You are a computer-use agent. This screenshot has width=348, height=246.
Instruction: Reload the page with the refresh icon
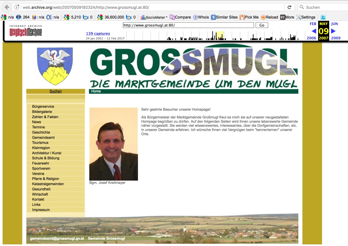(289, 7)
